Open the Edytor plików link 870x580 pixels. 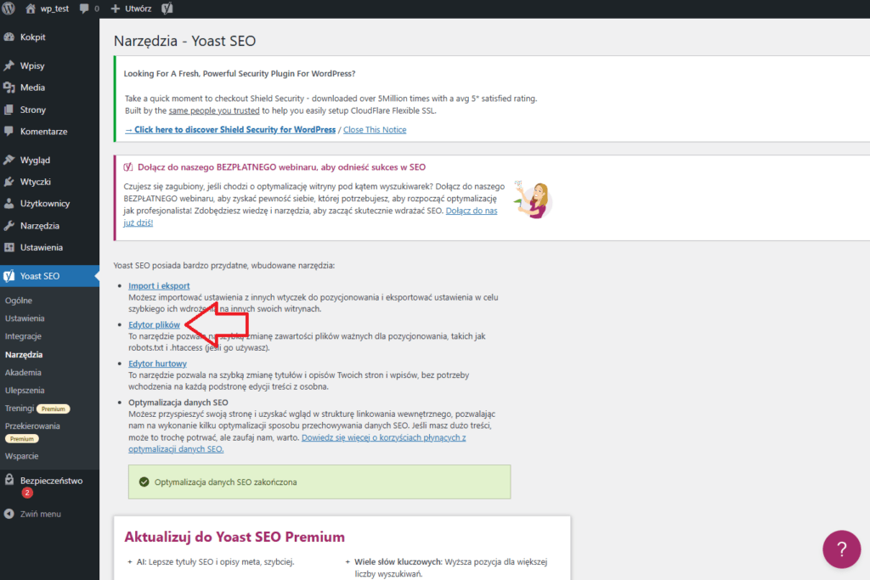click(x=154, y=325)
